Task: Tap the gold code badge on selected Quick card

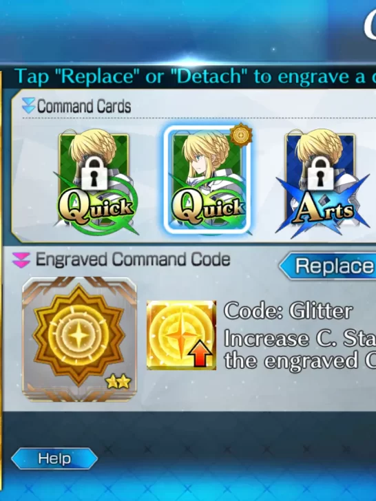Action: pyautogui.click(x=241, y=136)
